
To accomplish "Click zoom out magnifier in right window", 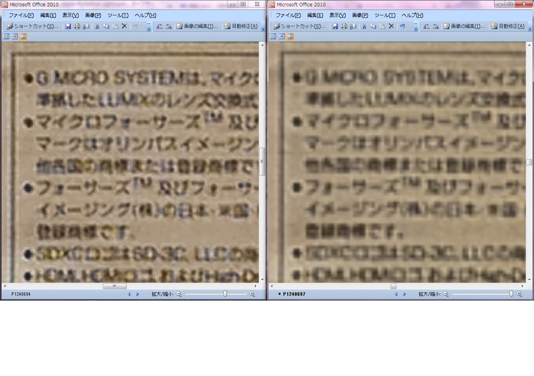I will pos(446,294).
